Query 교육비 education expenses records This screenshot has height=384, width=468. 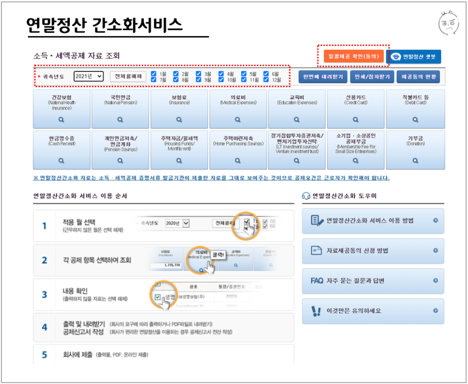click(x=297, y=118)
